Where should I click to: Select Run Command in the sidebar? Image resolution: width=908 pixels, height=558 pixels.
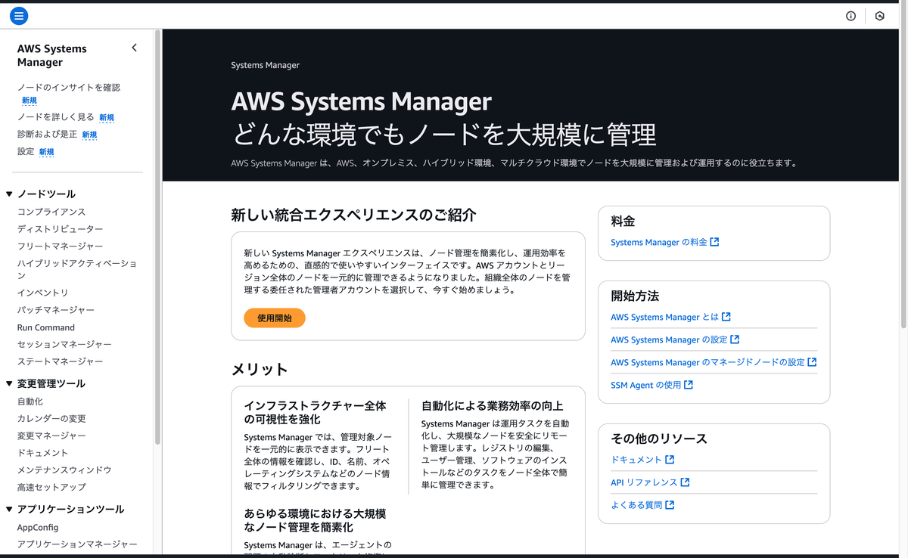[46, 327]
